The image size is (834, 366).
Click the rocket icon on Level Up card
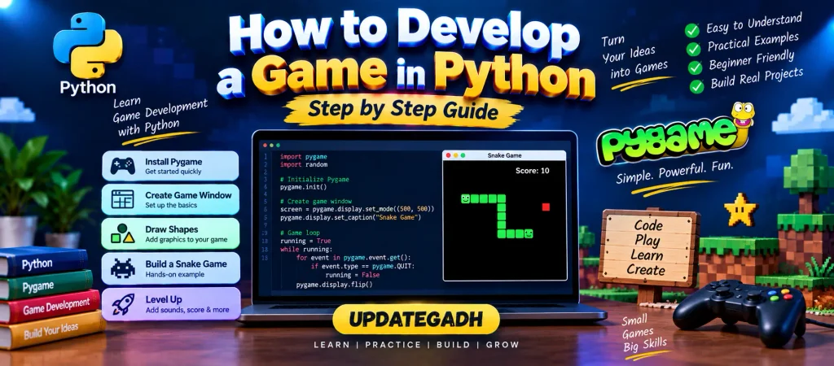[123, 304]
